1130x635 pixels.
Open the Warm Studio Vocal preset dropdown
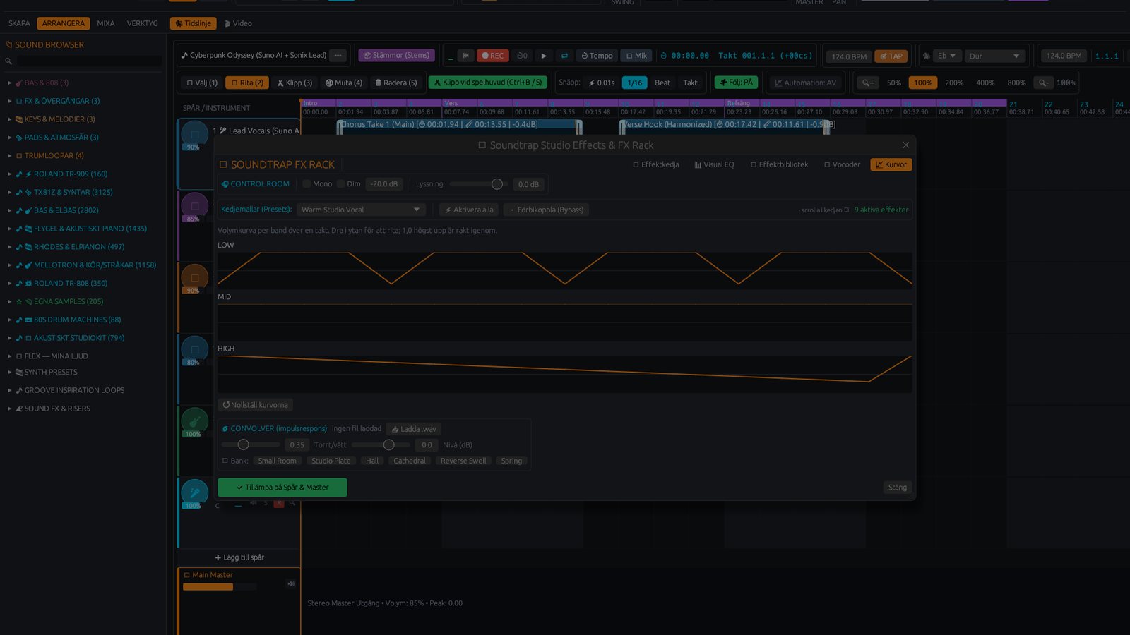click(x=361, y=210)
